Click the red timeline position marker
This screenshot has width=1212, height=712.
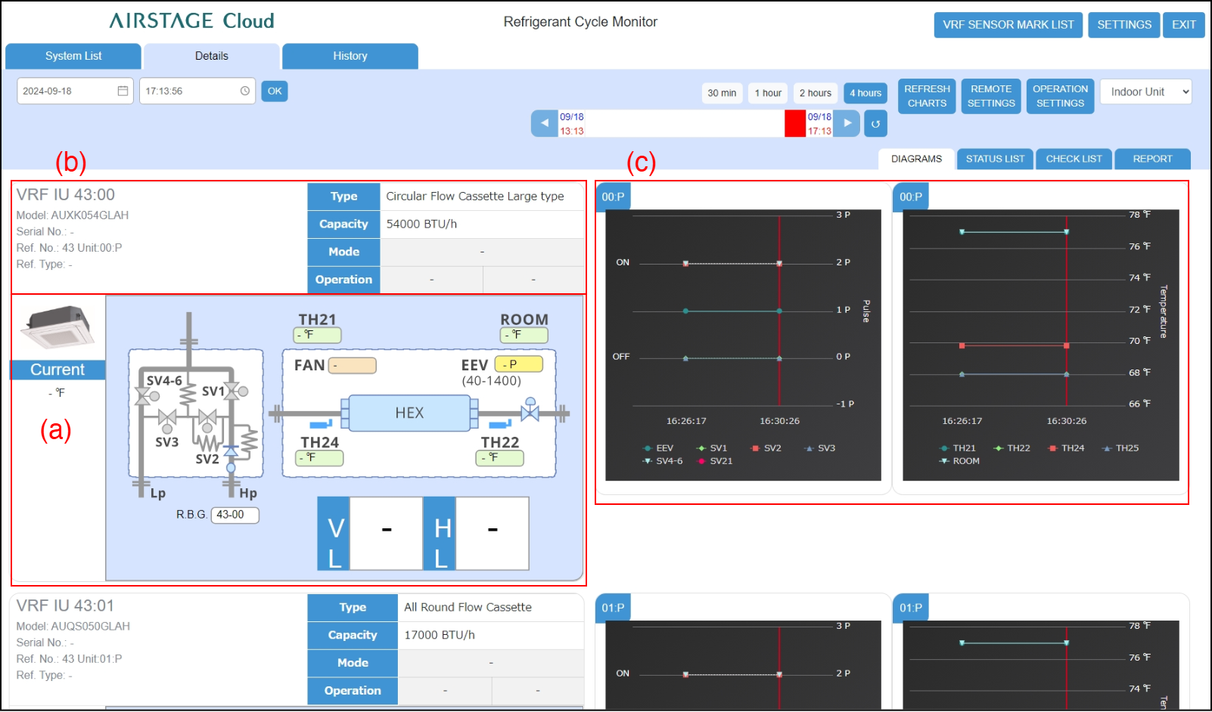tap(794, 123)
